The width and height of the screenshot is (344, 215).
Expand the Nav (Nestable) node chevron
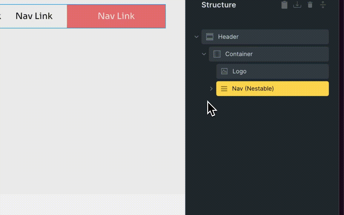click(x=211, y=89)
